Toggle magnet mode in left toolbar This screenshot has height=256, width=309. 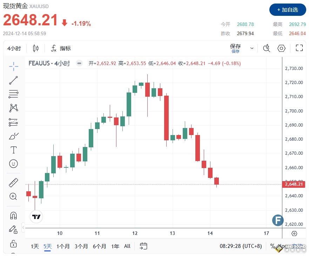14,215
